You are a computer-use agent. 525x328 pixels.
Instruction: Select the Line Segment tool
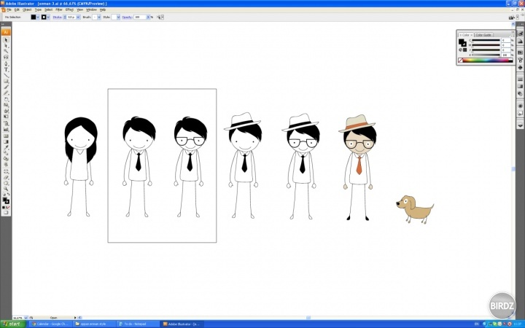(6, 75)
